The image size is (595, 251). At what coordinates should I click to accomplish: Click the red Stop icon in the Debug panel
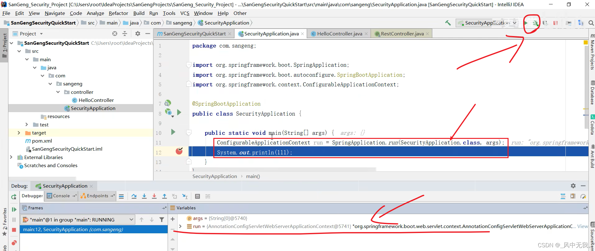(14, 230)
